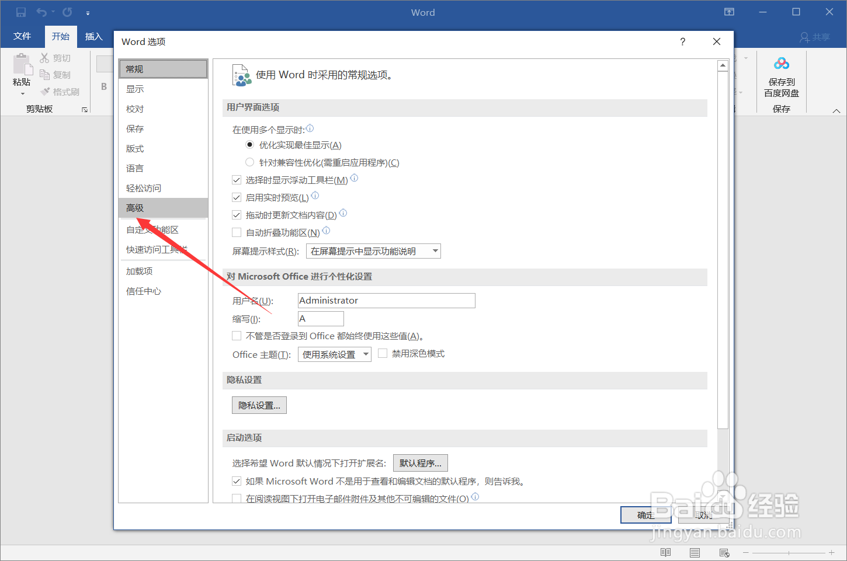This screenshot has width=847, height=561.
Task: Switch to the 插入 ribbon tab
Action: pos(93,36)
